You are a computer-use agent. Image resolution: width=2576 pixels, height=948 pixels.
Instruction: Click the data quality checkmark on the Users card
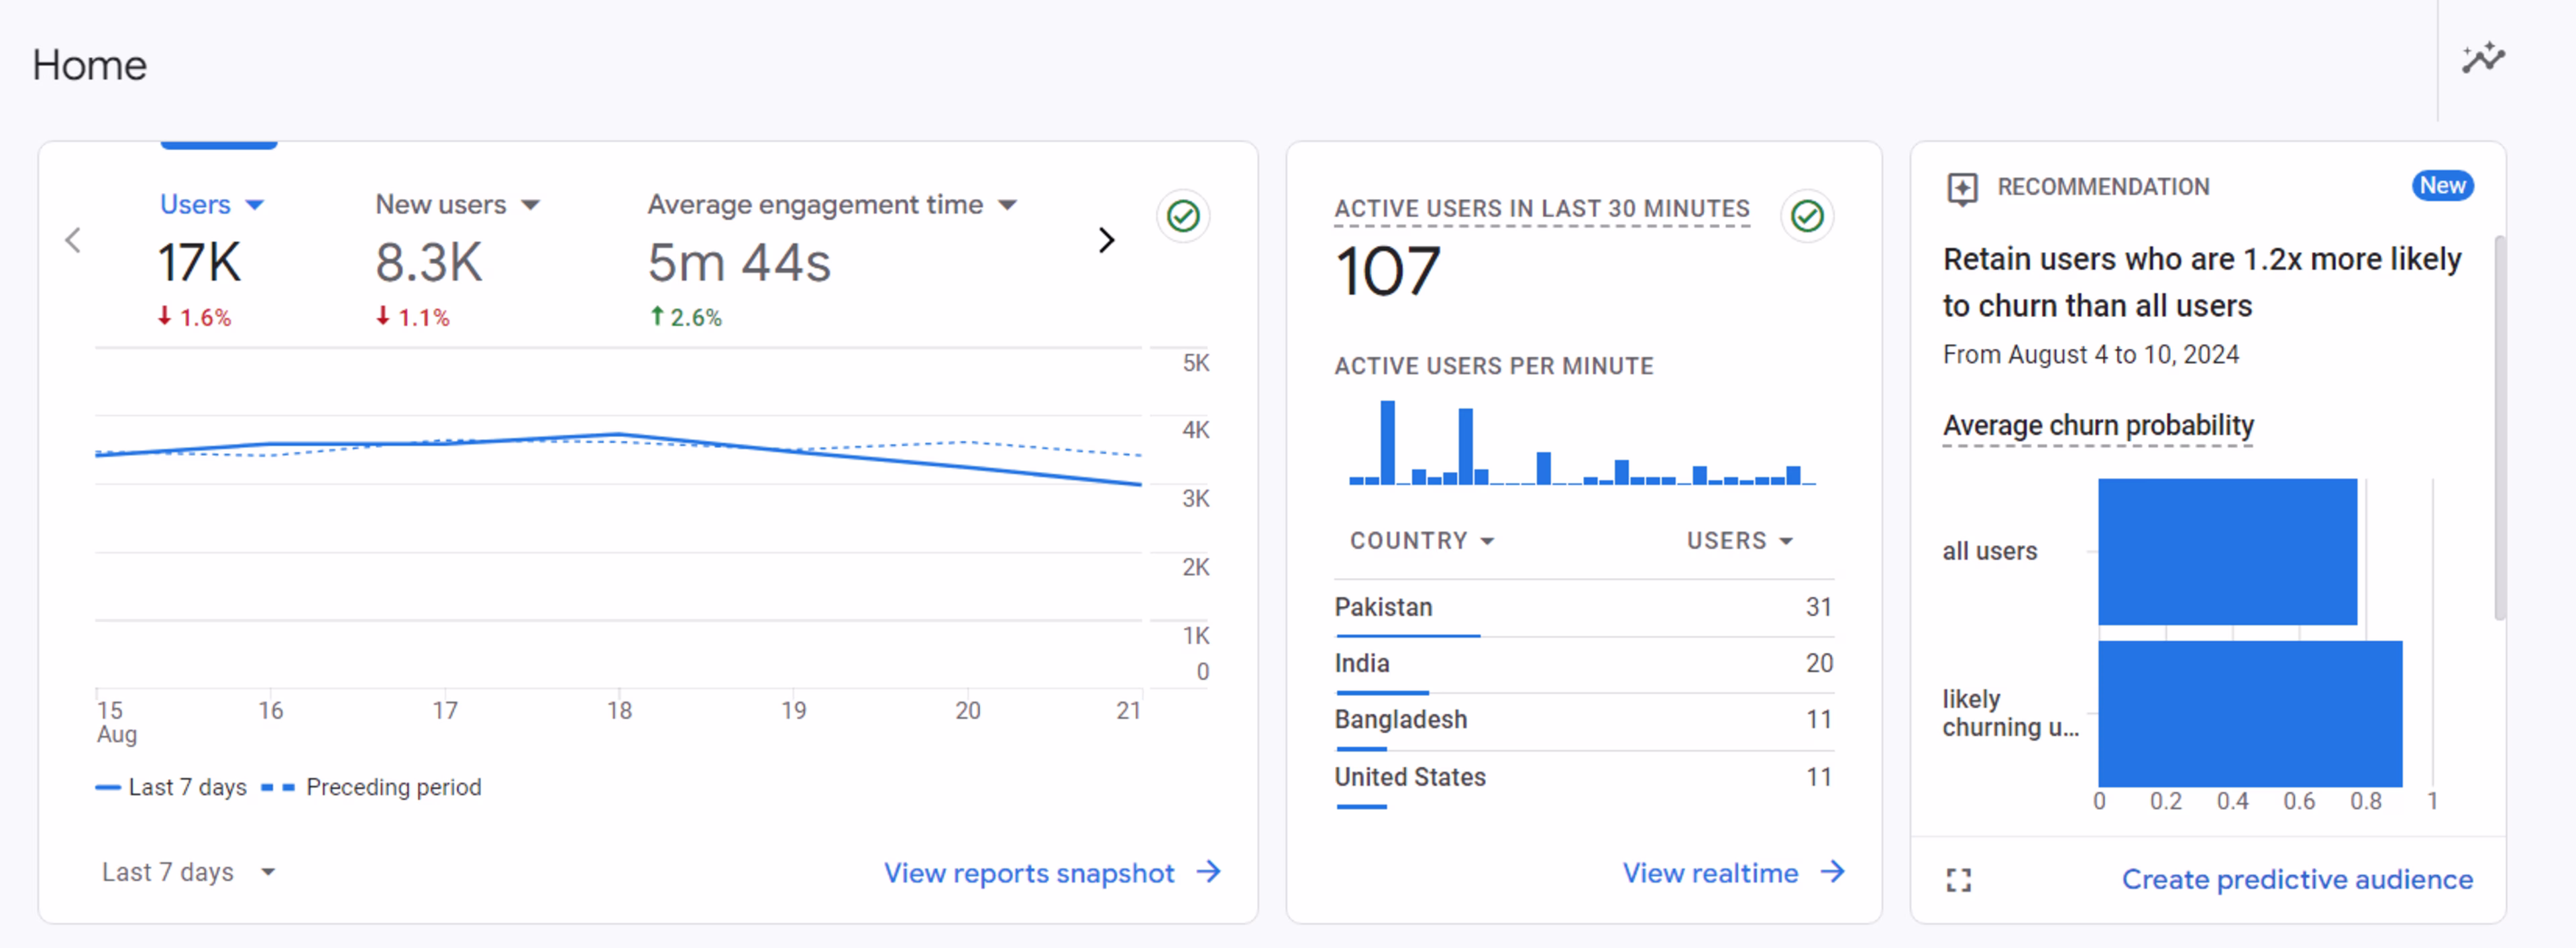coord(1183,216)
